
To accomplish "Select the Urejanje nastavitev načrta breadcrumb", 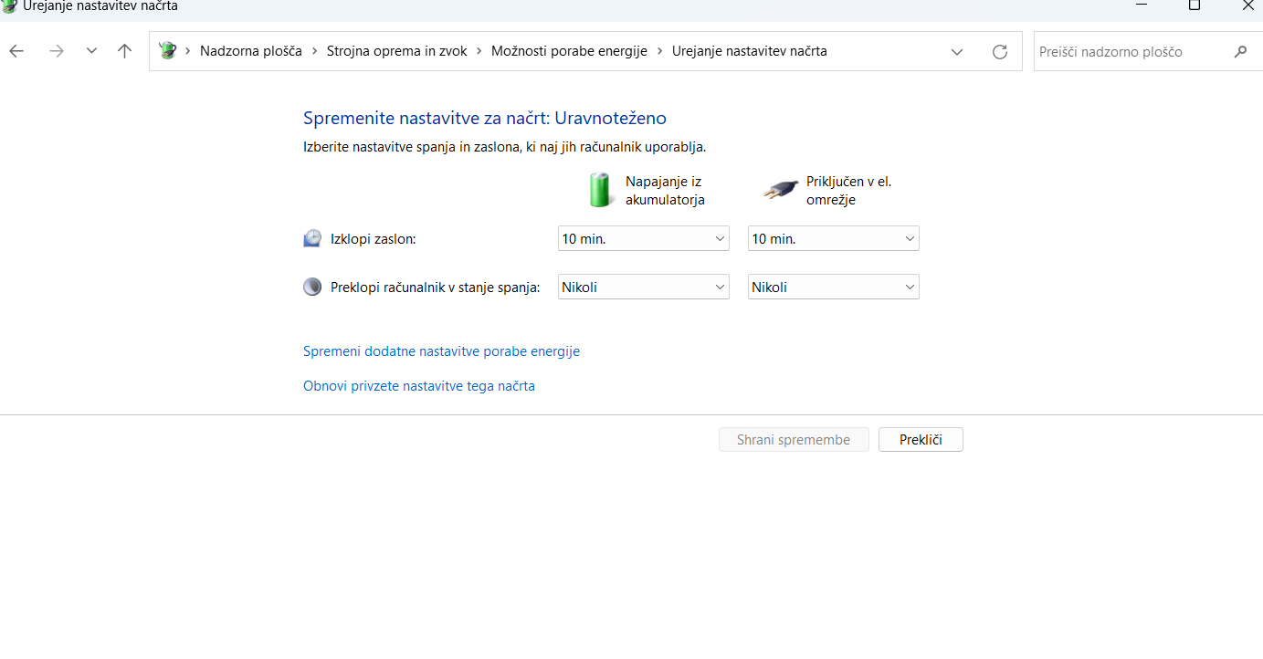I will coord(750,51).
